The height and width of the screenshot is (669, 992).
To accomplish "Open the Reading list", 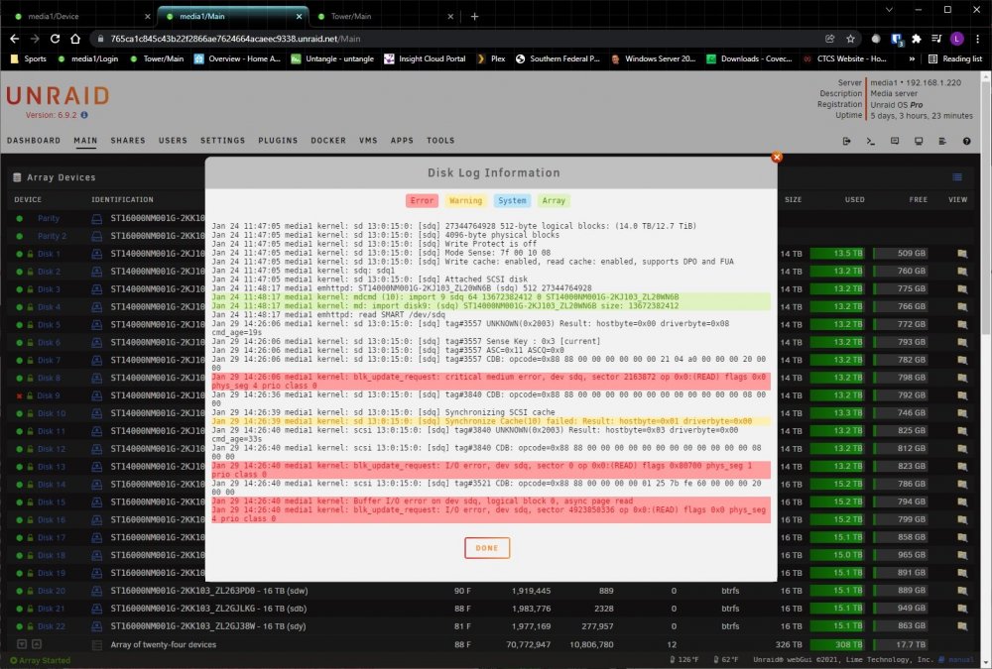I will click(955, 58).
